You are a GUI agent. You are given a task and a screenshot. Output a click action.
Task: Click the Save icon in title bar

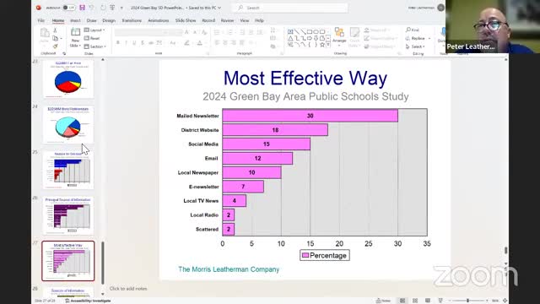tap(82, 8)
